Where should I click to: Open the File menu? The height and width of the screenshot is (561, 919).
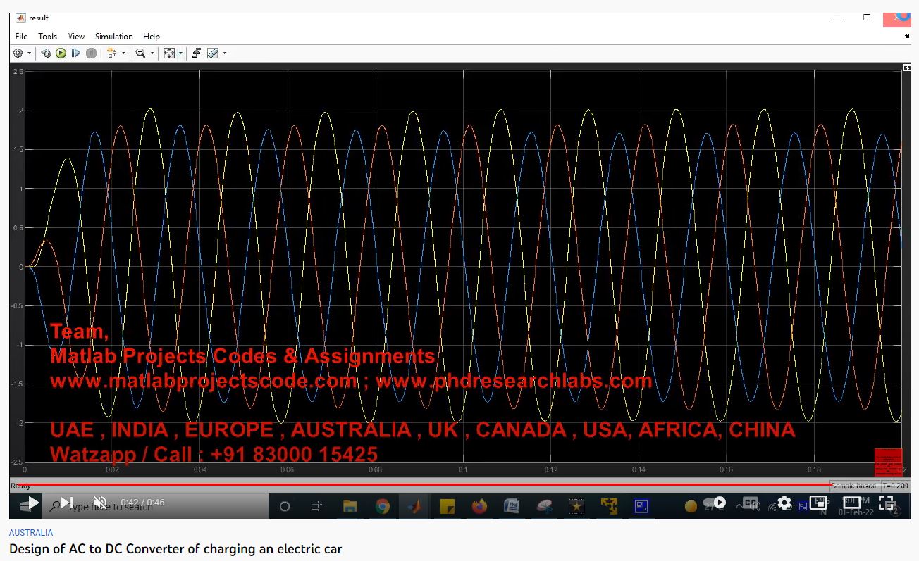coord(21,37)
